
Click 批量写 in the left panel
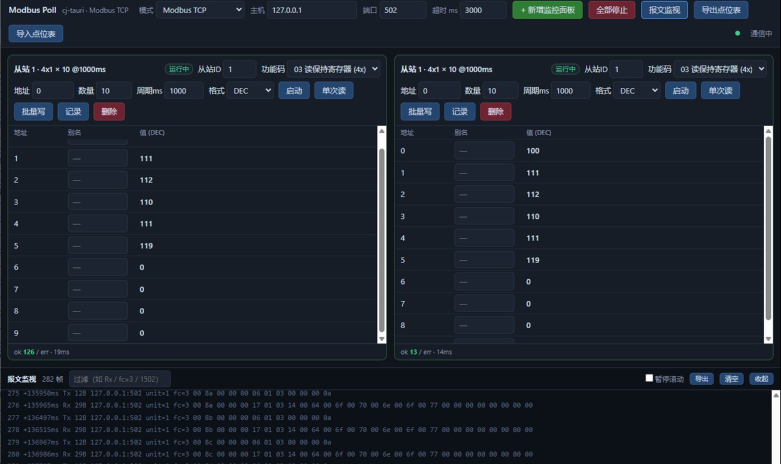click(34, 112)
